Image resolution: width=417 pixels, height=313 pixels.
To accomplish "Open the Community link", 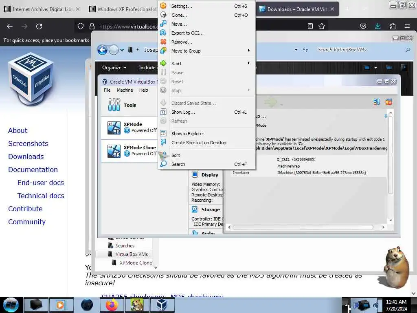I will pyautogui.click(x=27, y=222).
